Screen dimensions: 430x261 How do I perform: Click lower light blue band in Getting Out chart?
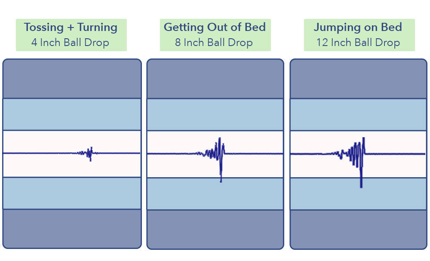click(215, 194)
